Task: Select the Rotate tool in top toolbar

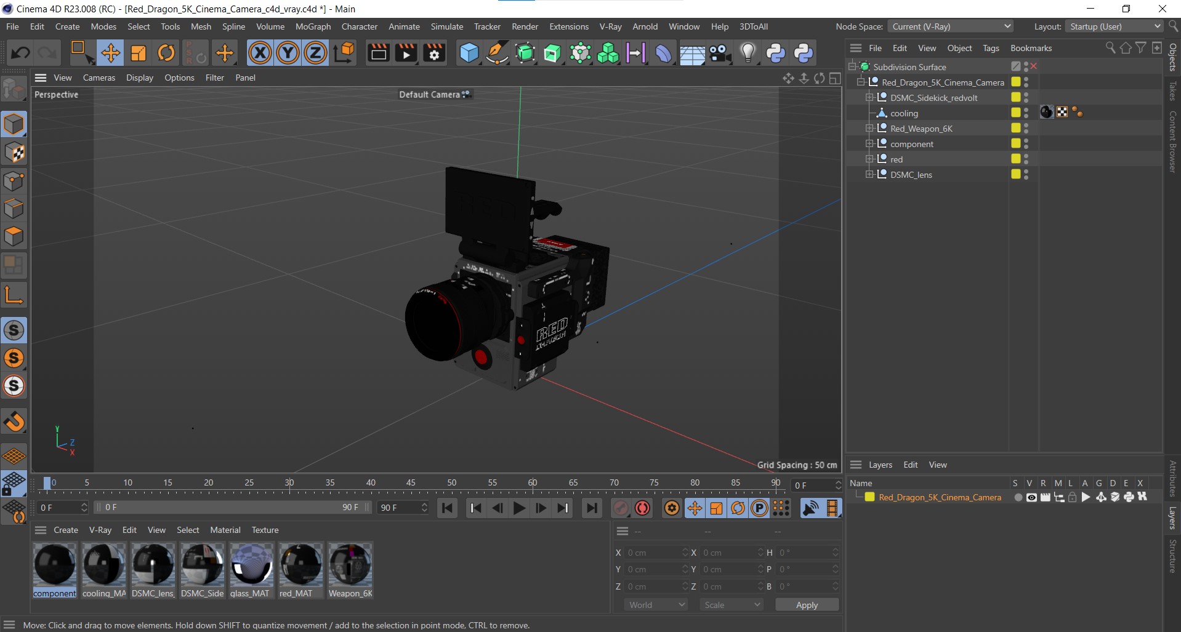Action: [166, 53]
